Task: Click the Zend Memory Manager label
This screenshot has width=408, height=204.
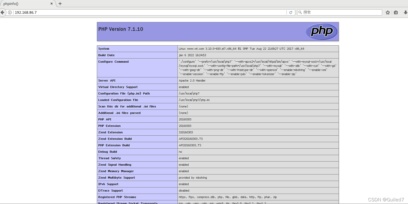Action: (x=116, y=171)
